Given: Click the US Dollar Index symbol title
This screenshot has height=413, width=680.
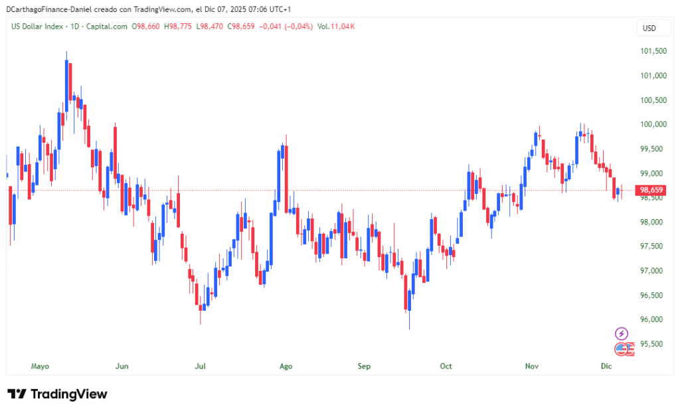Looking at the screenshot, I should pos(38,27).
